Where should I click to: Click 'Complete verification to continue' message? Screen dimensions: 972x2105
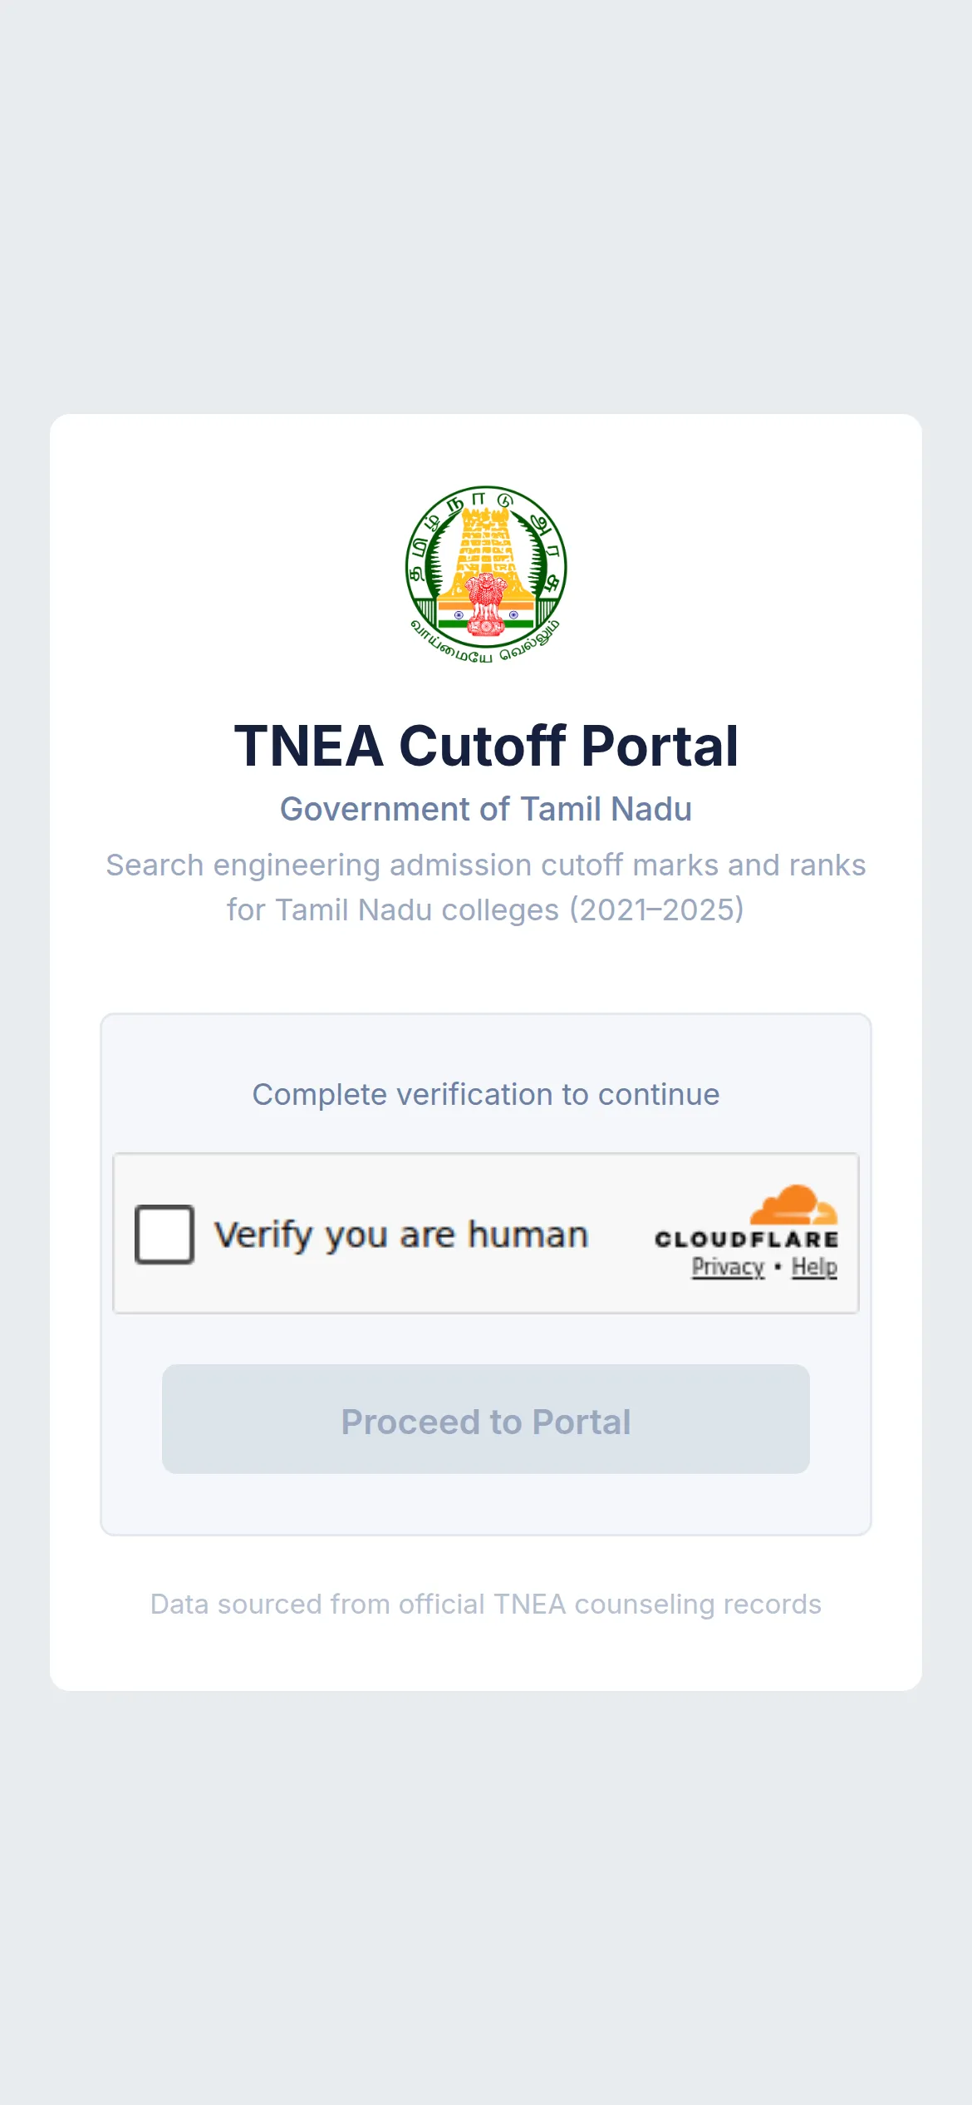point(486,1095)
